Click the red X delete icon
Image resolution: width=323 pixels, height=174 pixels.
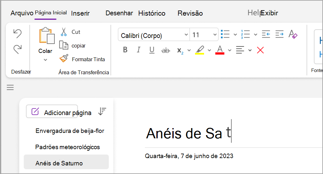pos(260,50)
